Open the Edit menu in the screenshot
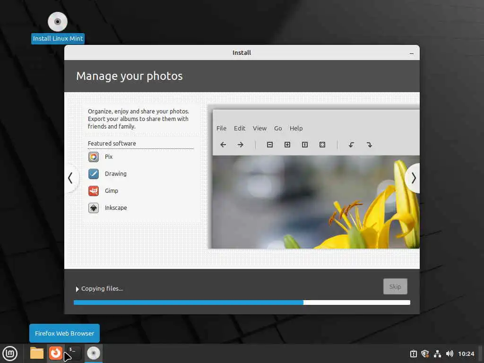 [240, 129]
